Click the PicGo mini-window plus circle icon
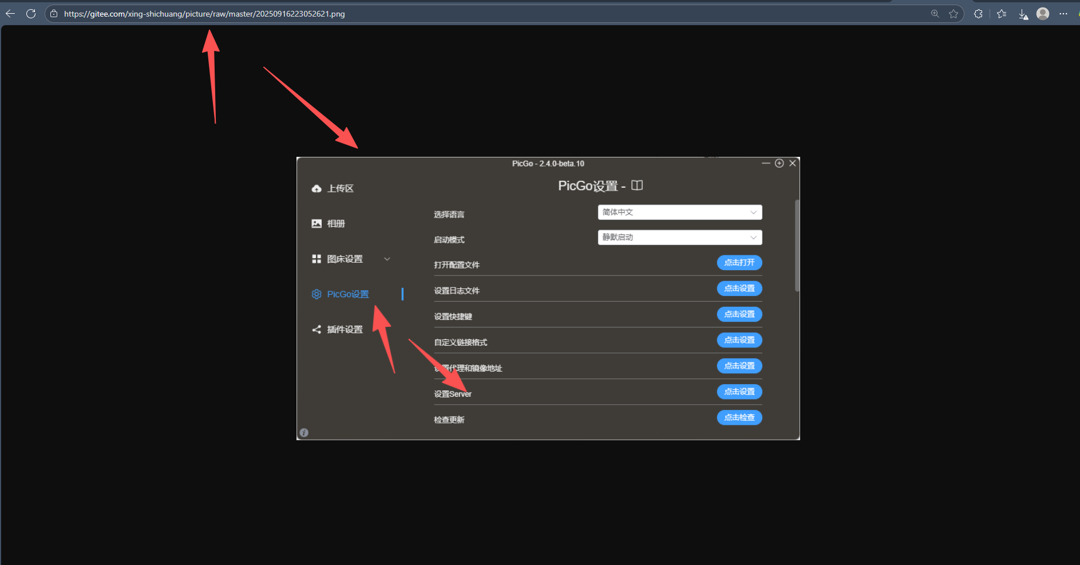Screen dimensions: 1080x565 tap(779, 163)
